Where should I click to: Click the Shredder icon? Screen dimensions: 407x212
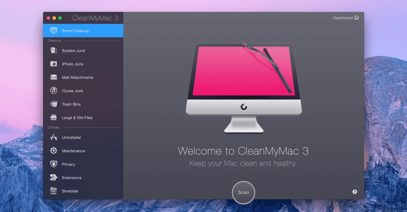[x=54, y=191]
